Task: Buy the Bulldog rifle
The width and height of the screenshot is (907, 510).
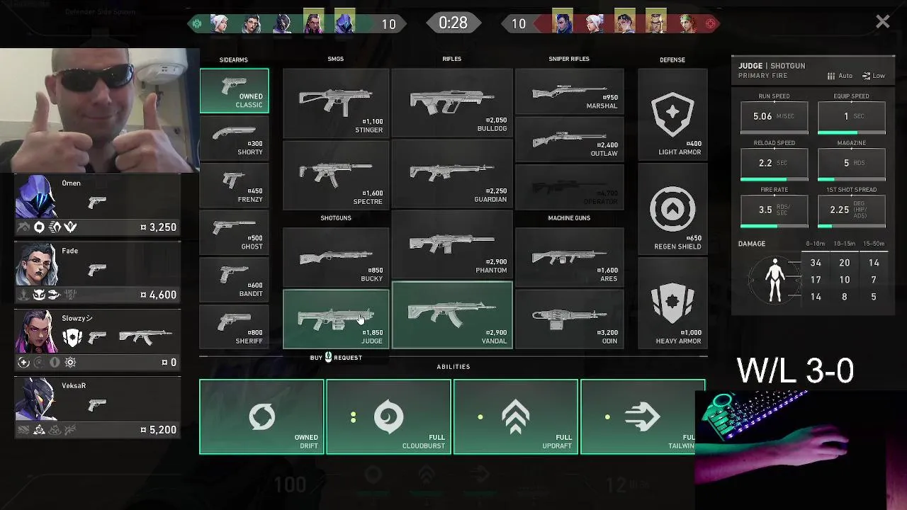Action: pyautogui.click(x=452, y=103)
